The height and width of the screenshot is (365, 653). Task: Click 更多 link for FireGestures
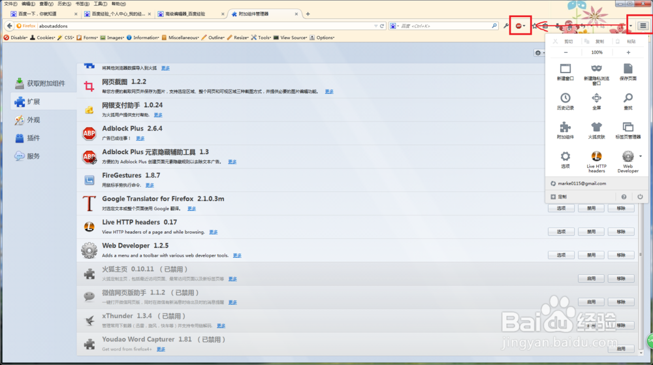[150, 185]
